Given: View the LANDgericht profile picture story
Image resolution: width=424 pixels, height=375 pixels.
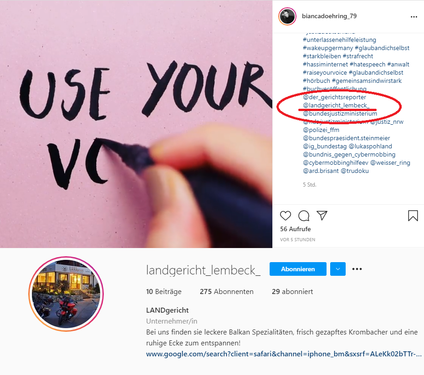Looking at the screenshot, I should (66, 294).
